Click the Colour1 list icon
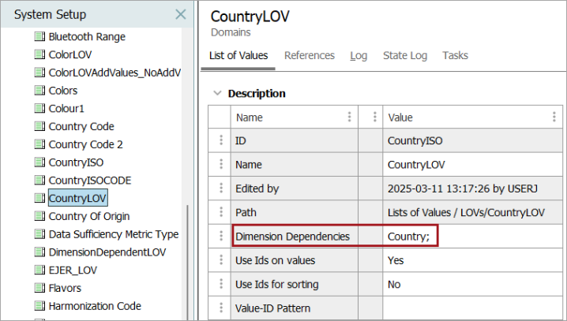 pyautogui.click(x=39, y=108)
